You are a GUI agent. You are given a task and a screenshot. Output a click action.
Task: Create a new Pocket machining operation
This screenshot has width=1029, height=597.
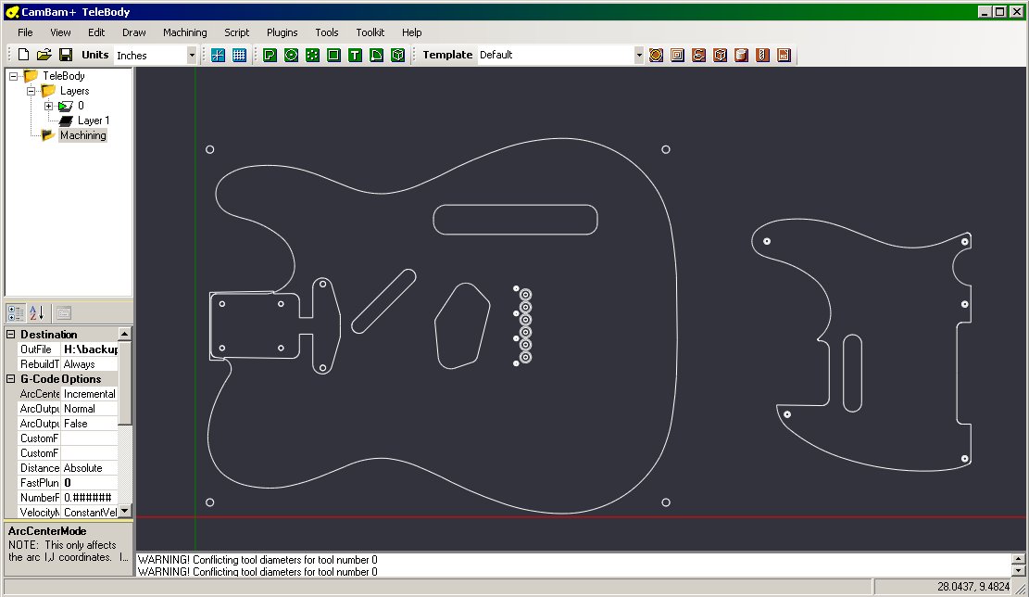(677, 55)
